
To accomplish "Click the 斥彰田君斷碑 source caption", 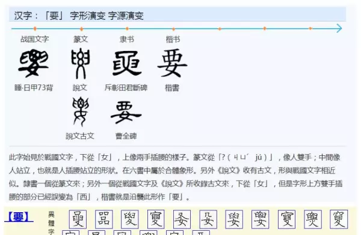I will point(126,88).
